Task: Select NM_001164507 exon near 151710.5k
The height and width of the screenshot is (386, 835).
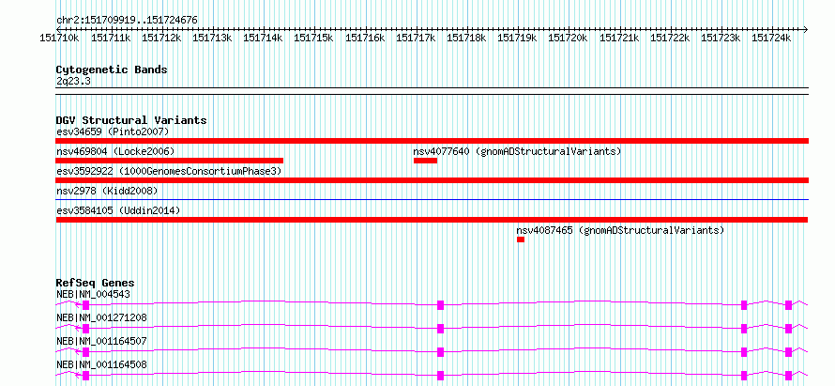Action: click(85, 352)
